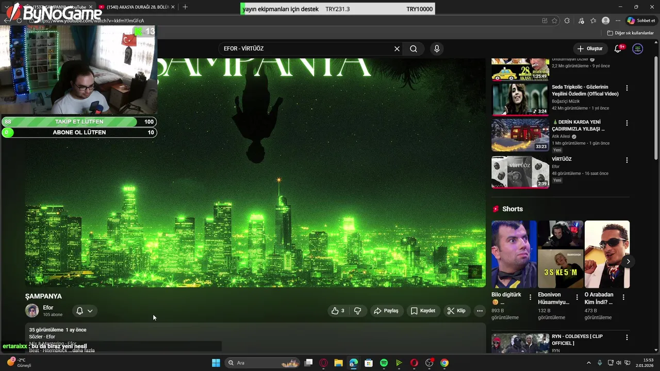Open the Efor channel name link
This screenshot has height=371, width=660.
pyautogui.click(x=48, y=308)
